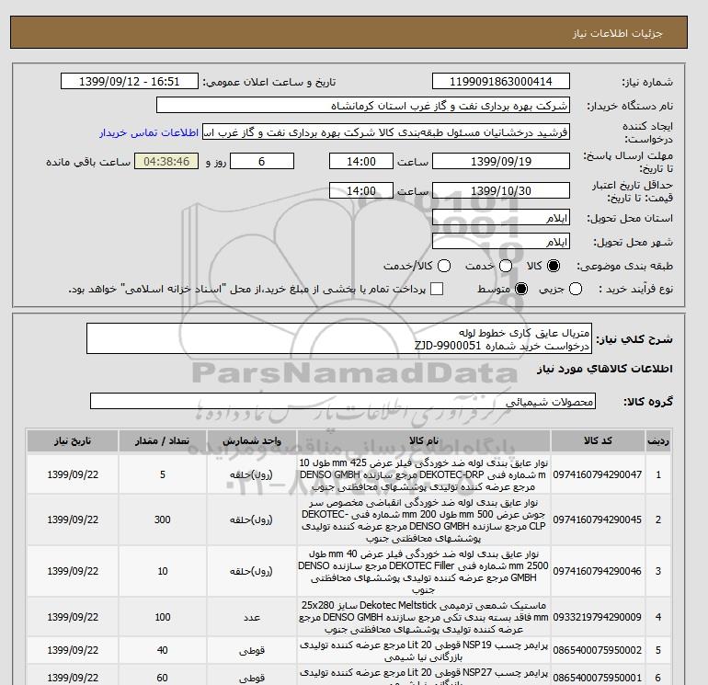The image size is (708, 685).
Task: Click the countdown timer 04:38:46
Action: pos(166,161)
